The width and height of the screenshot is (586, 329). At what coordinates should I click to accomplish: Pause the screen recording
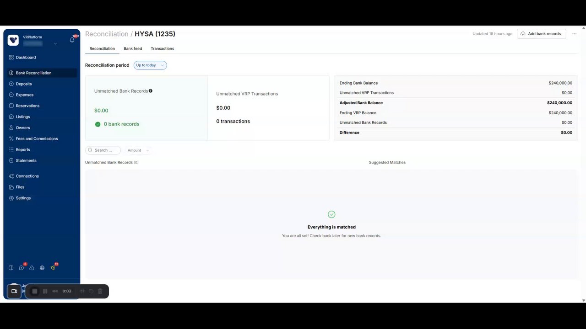point(45,291)
